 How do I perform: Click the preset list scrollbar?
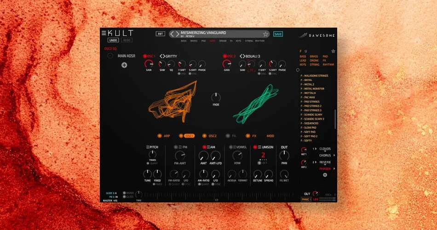pyautogui.click(x=335, y=119)
